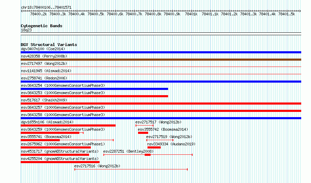This screenshot has height=183, width=311.
Task: Click the blue esv3643254 bar
Action: (x=94, y=89)
